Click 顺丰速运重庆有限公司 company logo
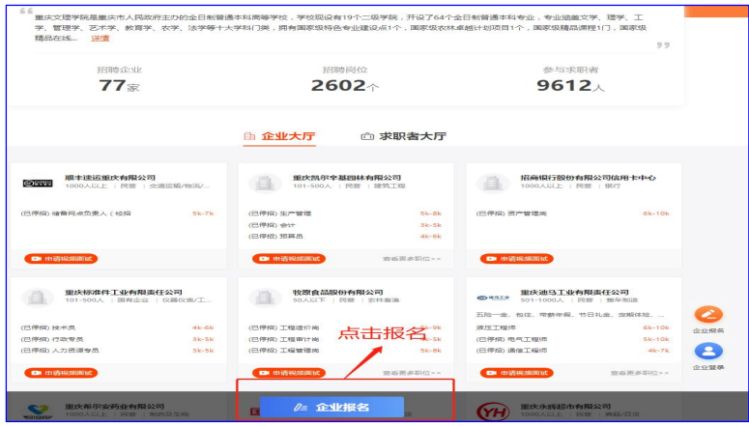Screen dimensions: 749x426 pyautogui.click(x=38, y=183)
